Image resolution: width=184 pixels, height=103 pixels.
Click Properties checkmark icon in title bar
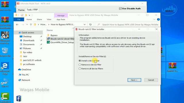(22, 15)
